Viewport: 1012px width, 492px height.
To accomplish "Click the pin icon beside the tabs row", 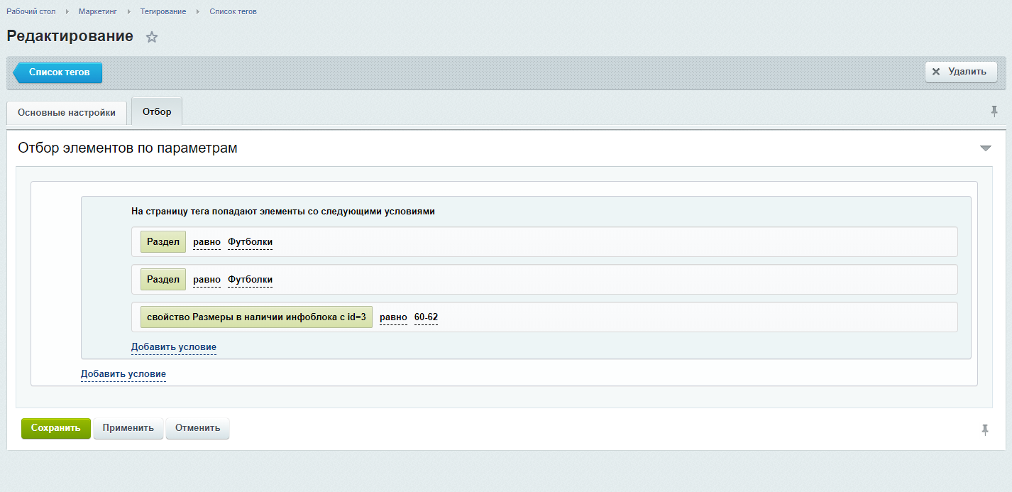I will 994,111.
